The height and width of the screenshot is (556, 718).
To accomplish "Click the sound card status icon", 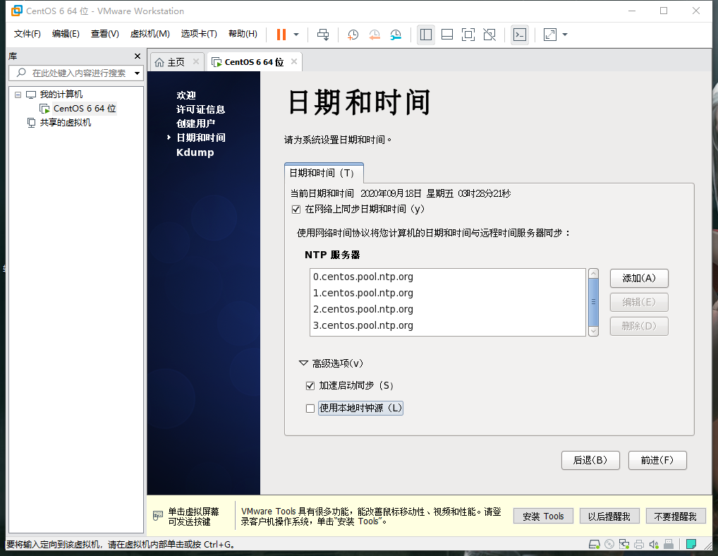I will pos(653,544).
